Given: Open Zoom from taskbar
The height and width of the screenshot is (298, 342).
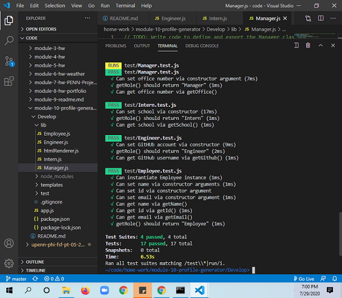Looking at the screenshot, I should tap(105, 290).
